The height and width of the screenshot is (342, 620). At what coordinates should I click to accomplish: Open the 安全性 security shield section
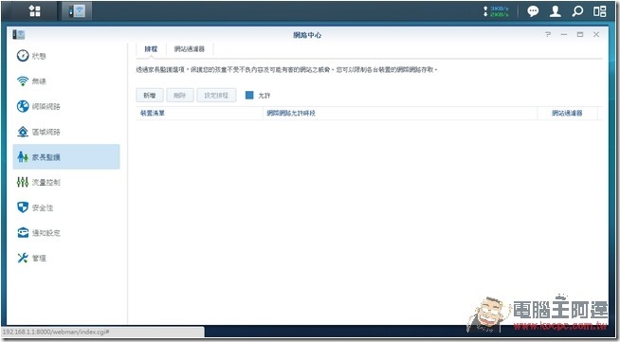tap(66, 207)
